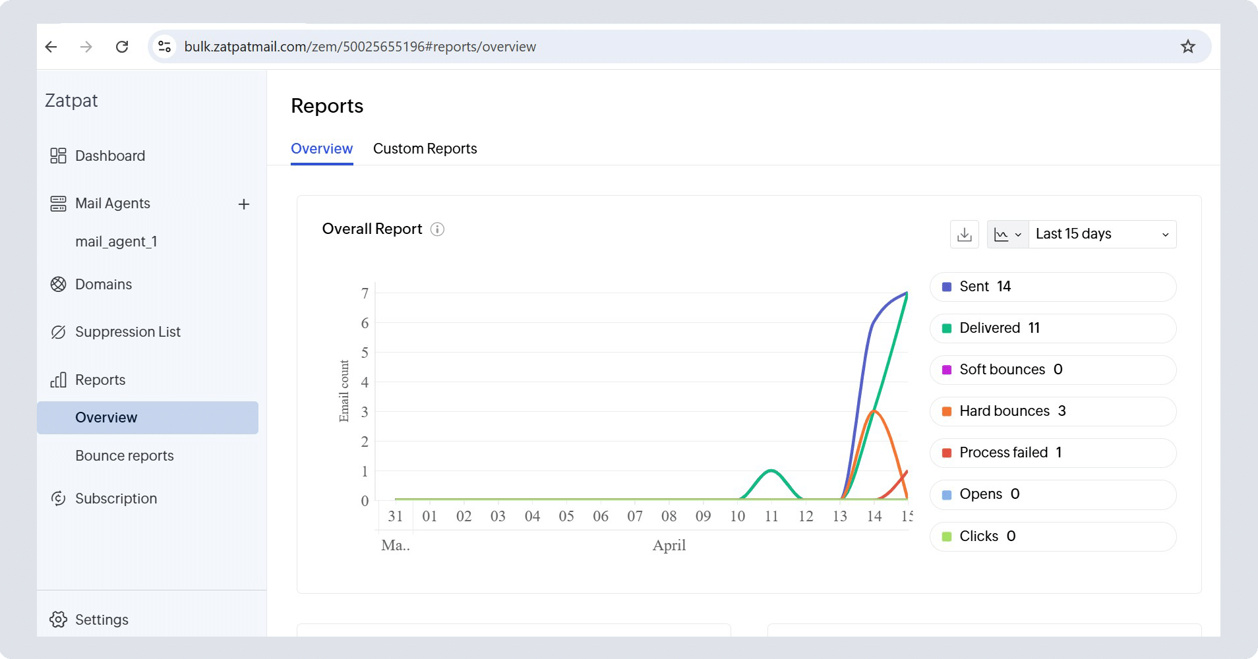The height and width of the screenshot is (659, 1258).
Task: Add a new mail agent with plus icon
Action: pos(244,204)
